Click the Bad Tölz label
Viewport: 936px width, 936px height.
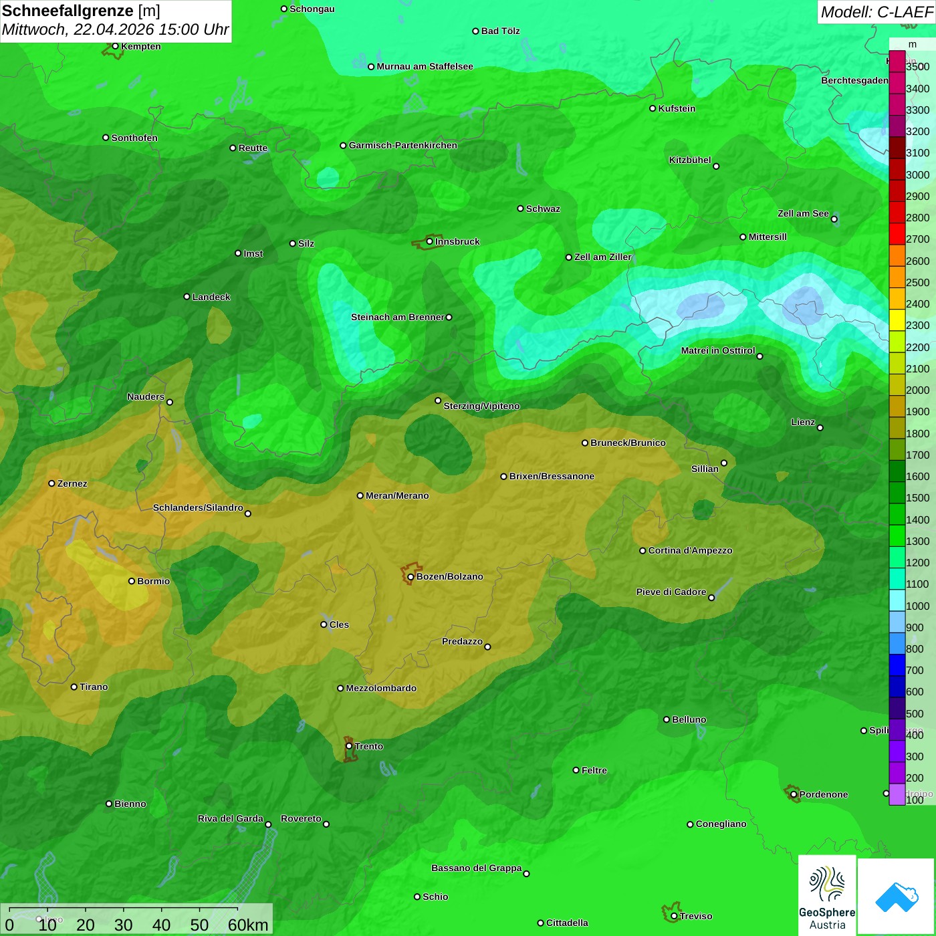500,31
